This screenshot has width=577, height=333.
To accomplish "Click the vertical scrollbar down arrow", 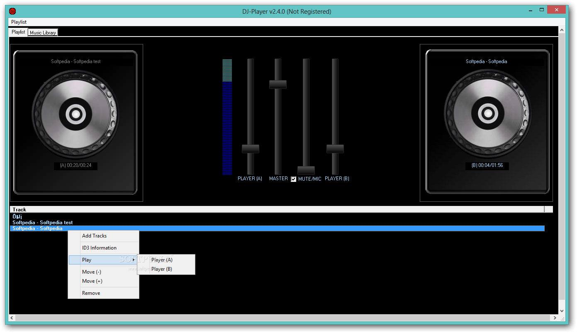I will 562,310.
